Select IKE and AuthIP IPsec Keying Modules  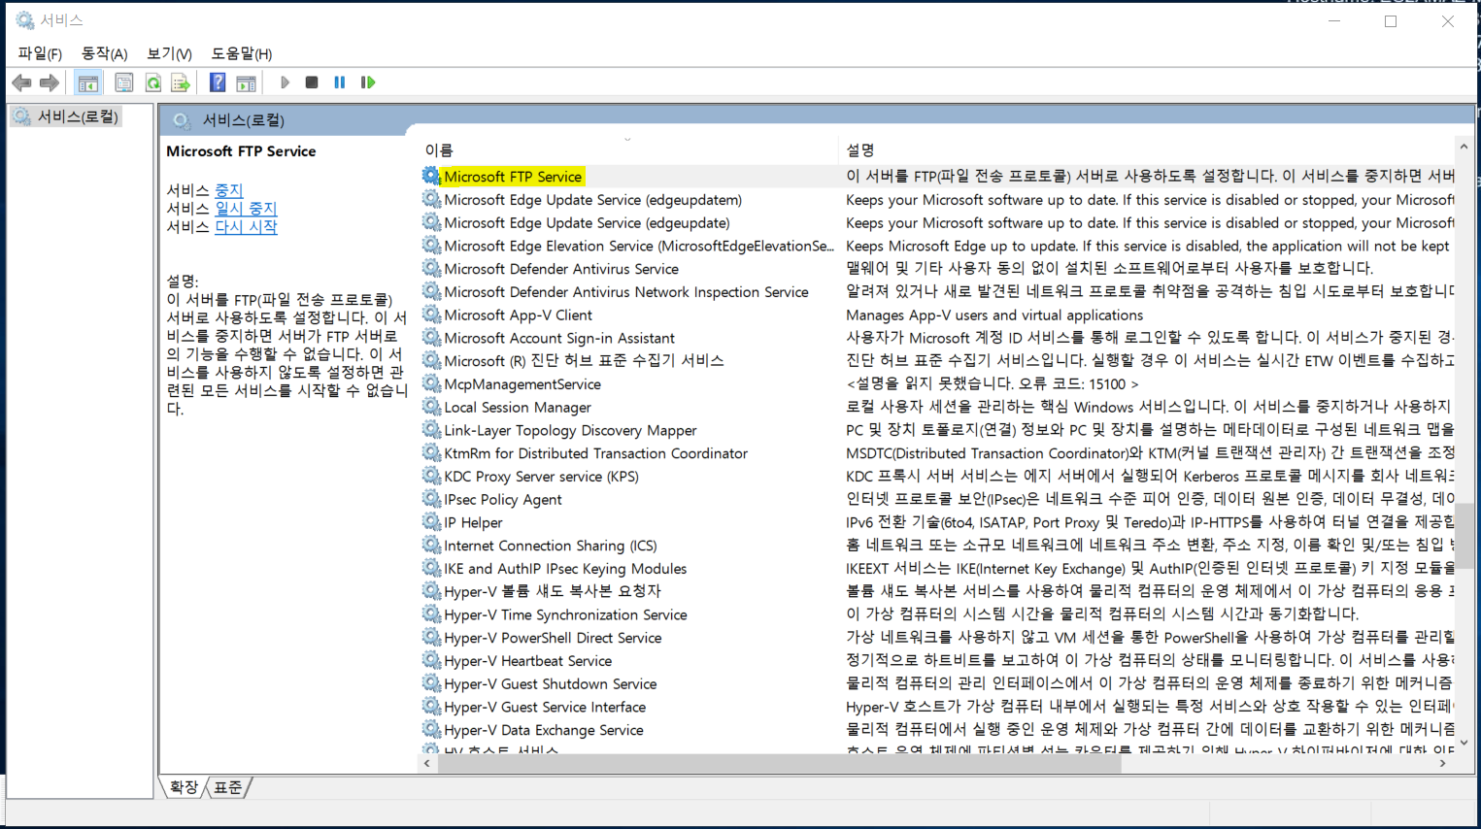[x=565, y=569]
